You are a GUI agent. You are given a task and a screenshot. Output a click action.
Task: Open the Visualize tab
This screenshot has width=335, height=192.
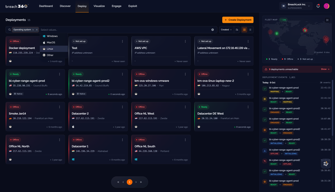coord(99,6)
